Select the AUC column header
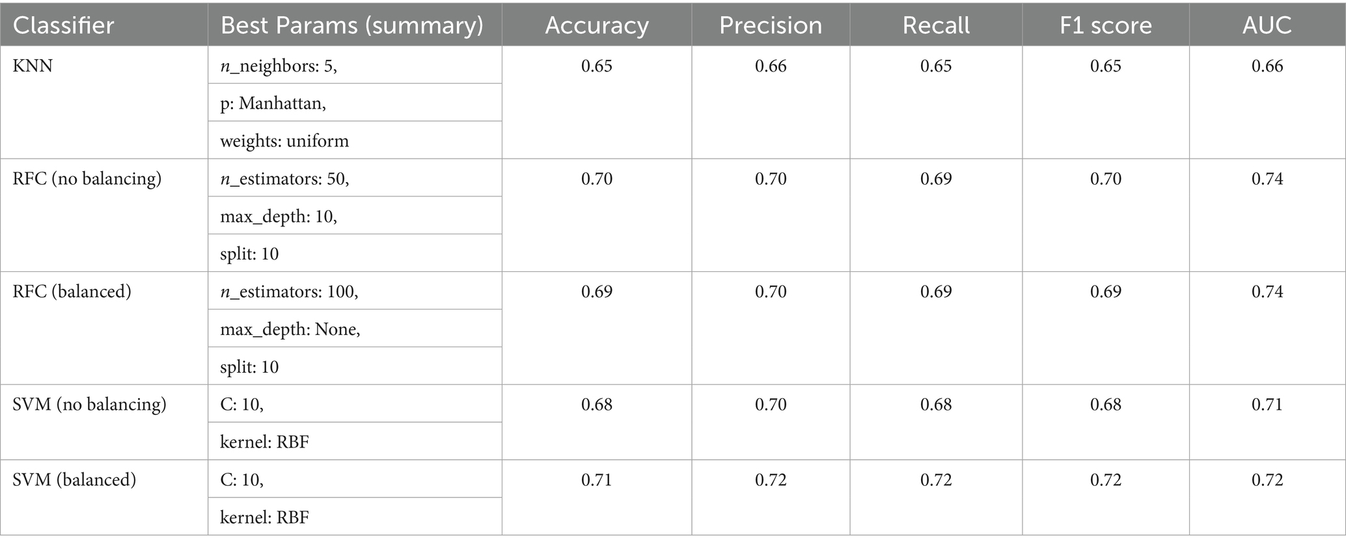The width and height of the screenshot is (1346, 547). [x=1267, y=25]
